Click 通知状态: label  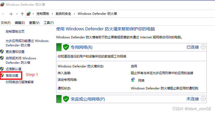tap(64, 88)
